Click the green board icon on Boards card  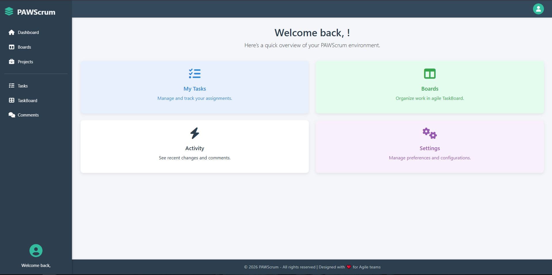tap(429, 73)
